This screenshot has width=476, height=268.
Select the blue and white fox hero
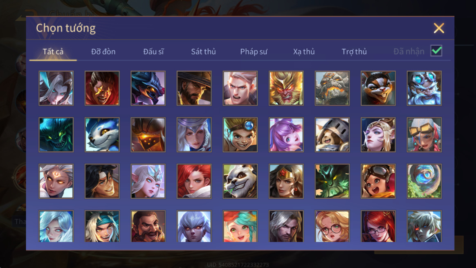(102, 135)
